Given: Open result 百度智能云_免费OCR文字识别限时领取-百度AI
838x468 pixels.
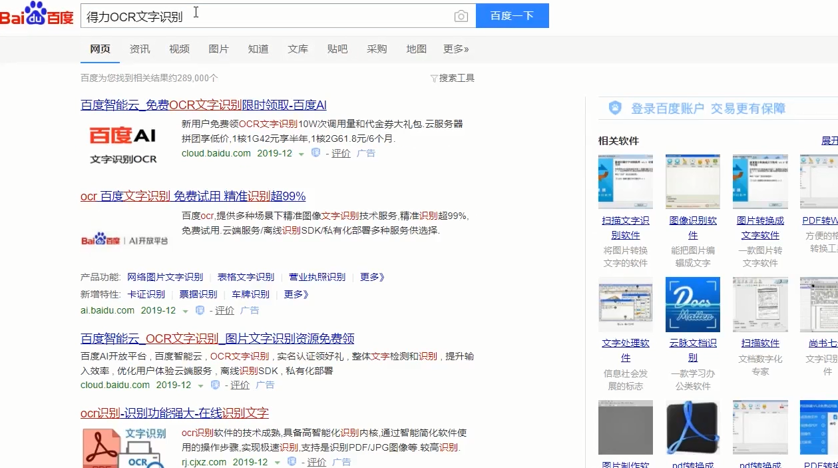Looking at the screenshot, I should tap(204, 105).
